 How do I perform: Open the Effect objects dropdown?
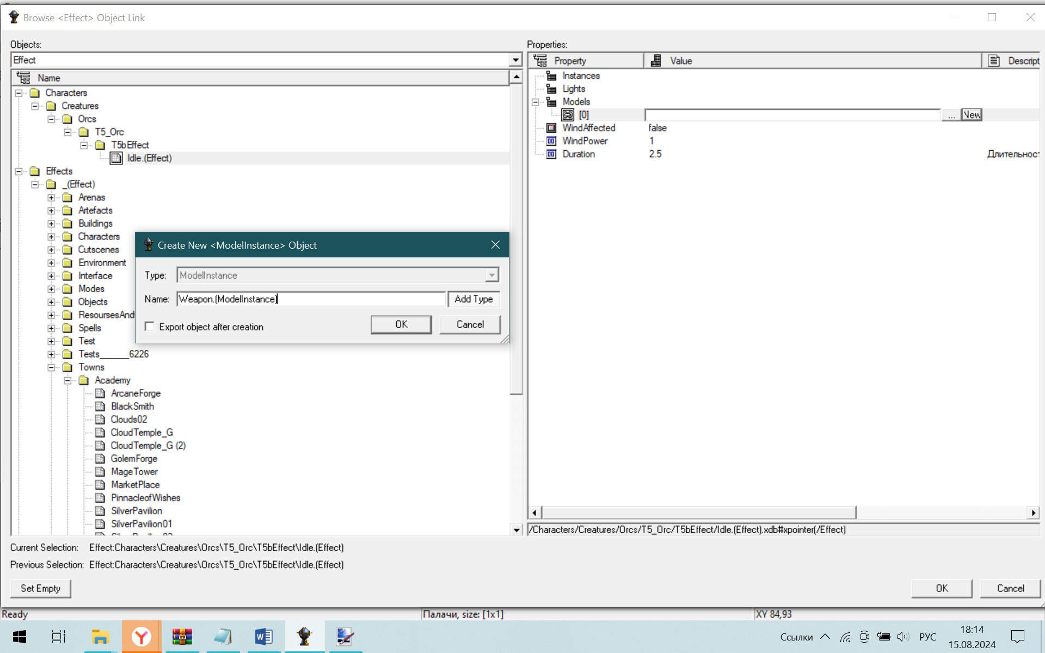[x=515, y=60]
